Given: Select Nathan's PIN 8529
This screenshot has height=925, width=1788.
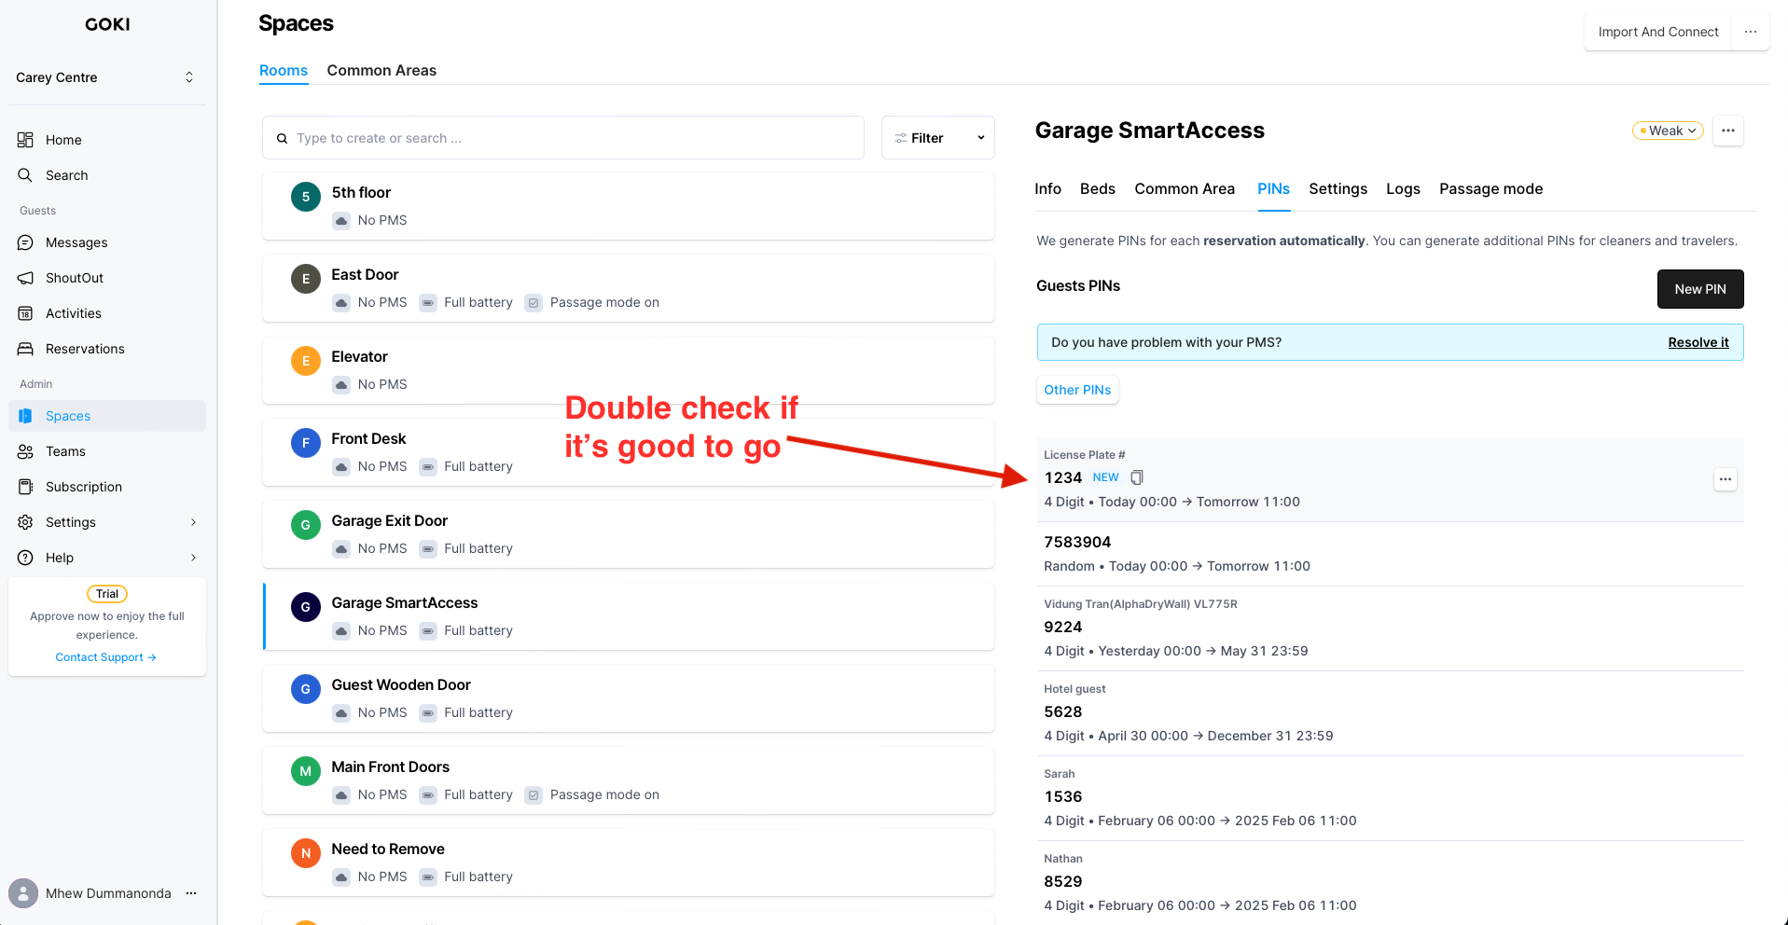Looking at the screenshot, I should point(1390,883).
